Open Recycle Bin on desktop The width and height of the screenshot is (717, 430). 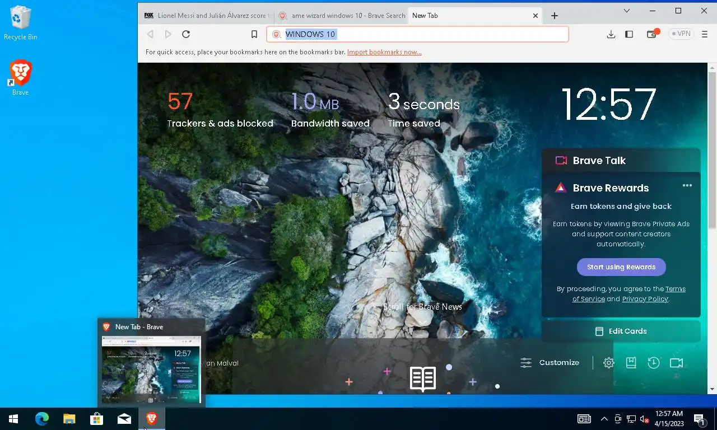[x=21, y=23]
